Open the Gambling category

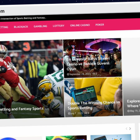point(40,26)
